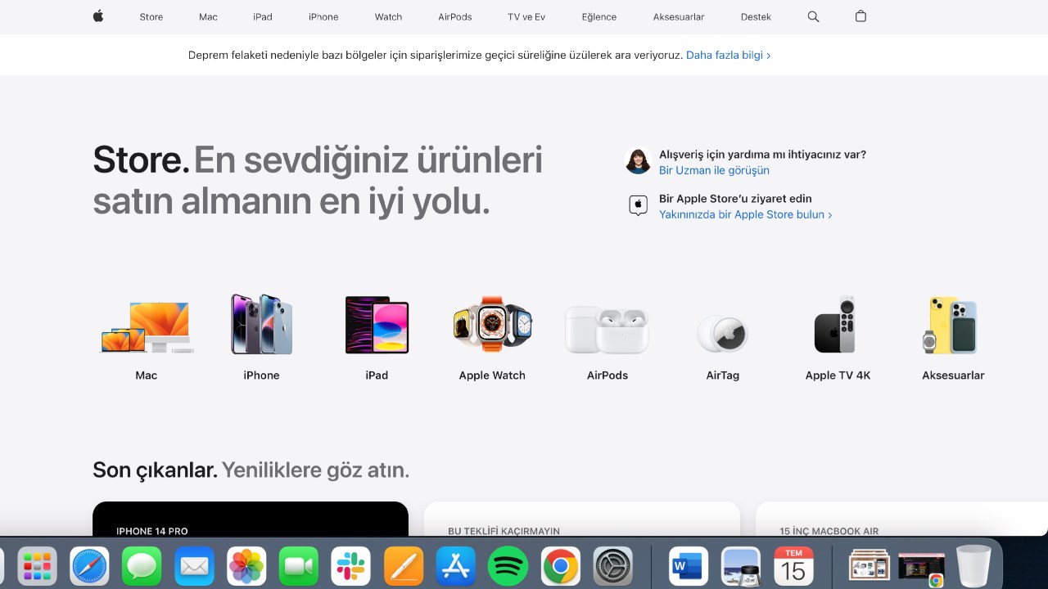This screenshot has width=1048, height=589.
Task: Open the Mac menu in navigation
Action: (208, 16)
